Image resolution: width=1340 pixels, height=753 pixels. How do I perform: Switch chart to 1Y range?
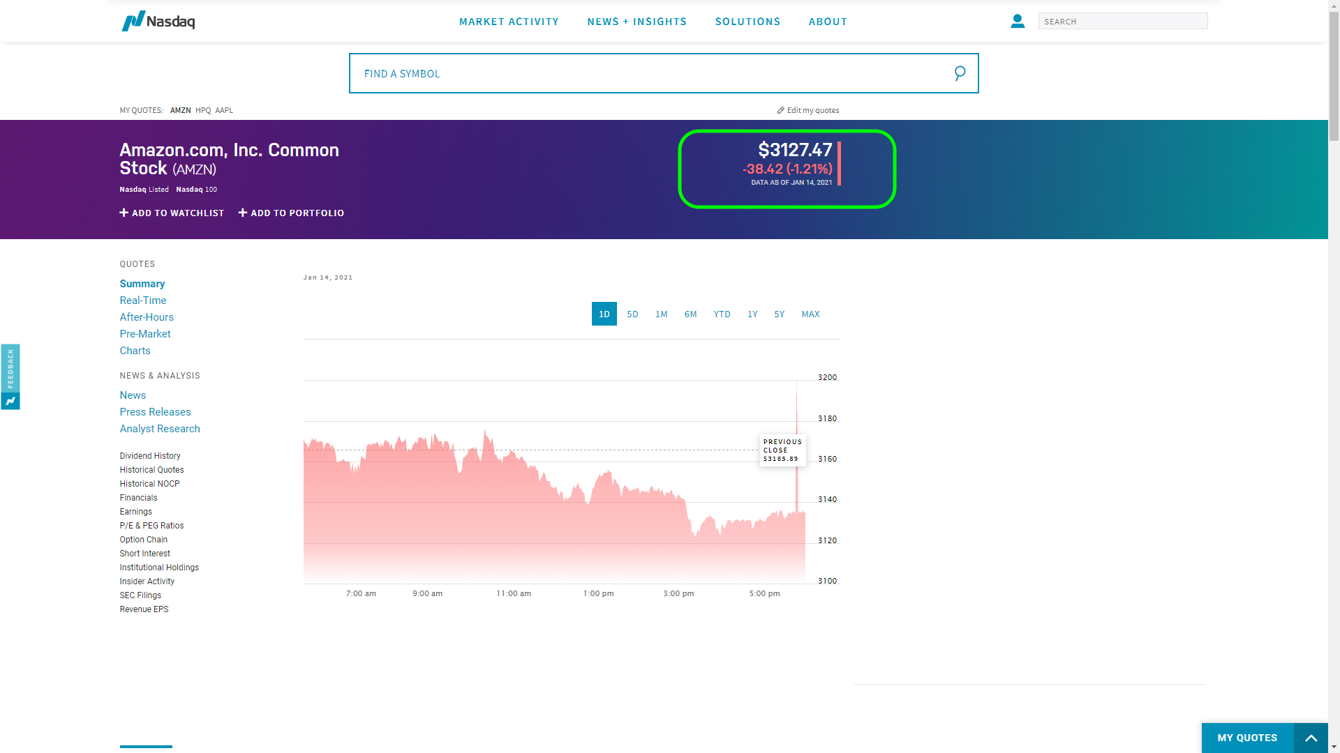click(x=752, y=314)
